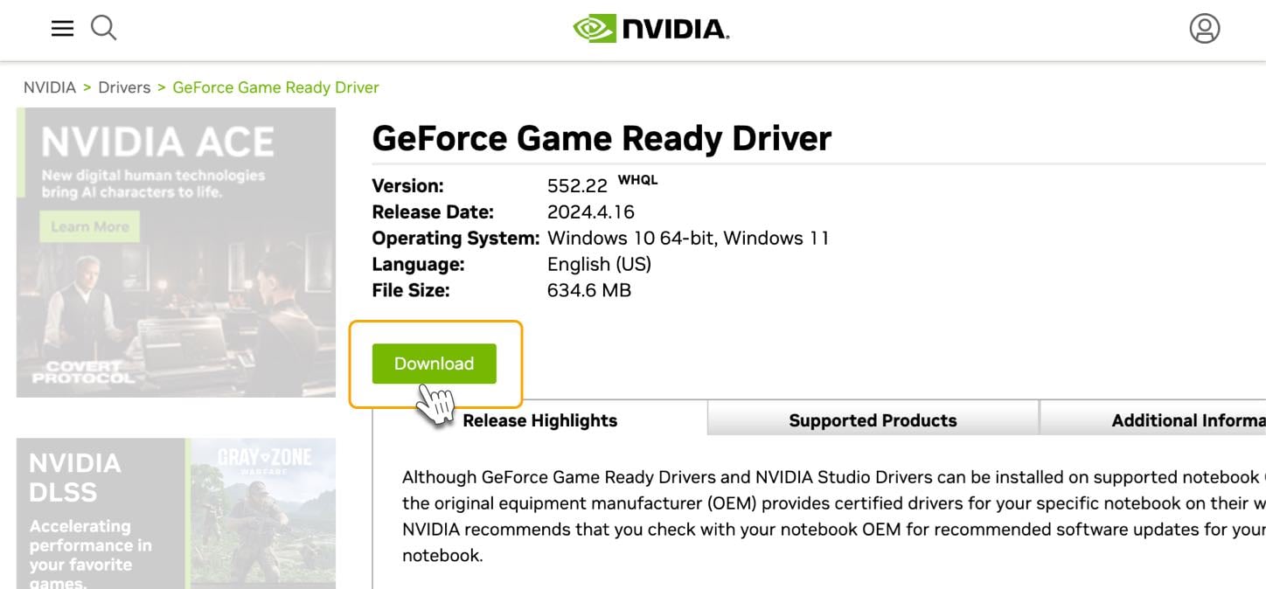The image size is (1266, 589).
Task: Click the WHQL superscript label
Action: [637, 180]
